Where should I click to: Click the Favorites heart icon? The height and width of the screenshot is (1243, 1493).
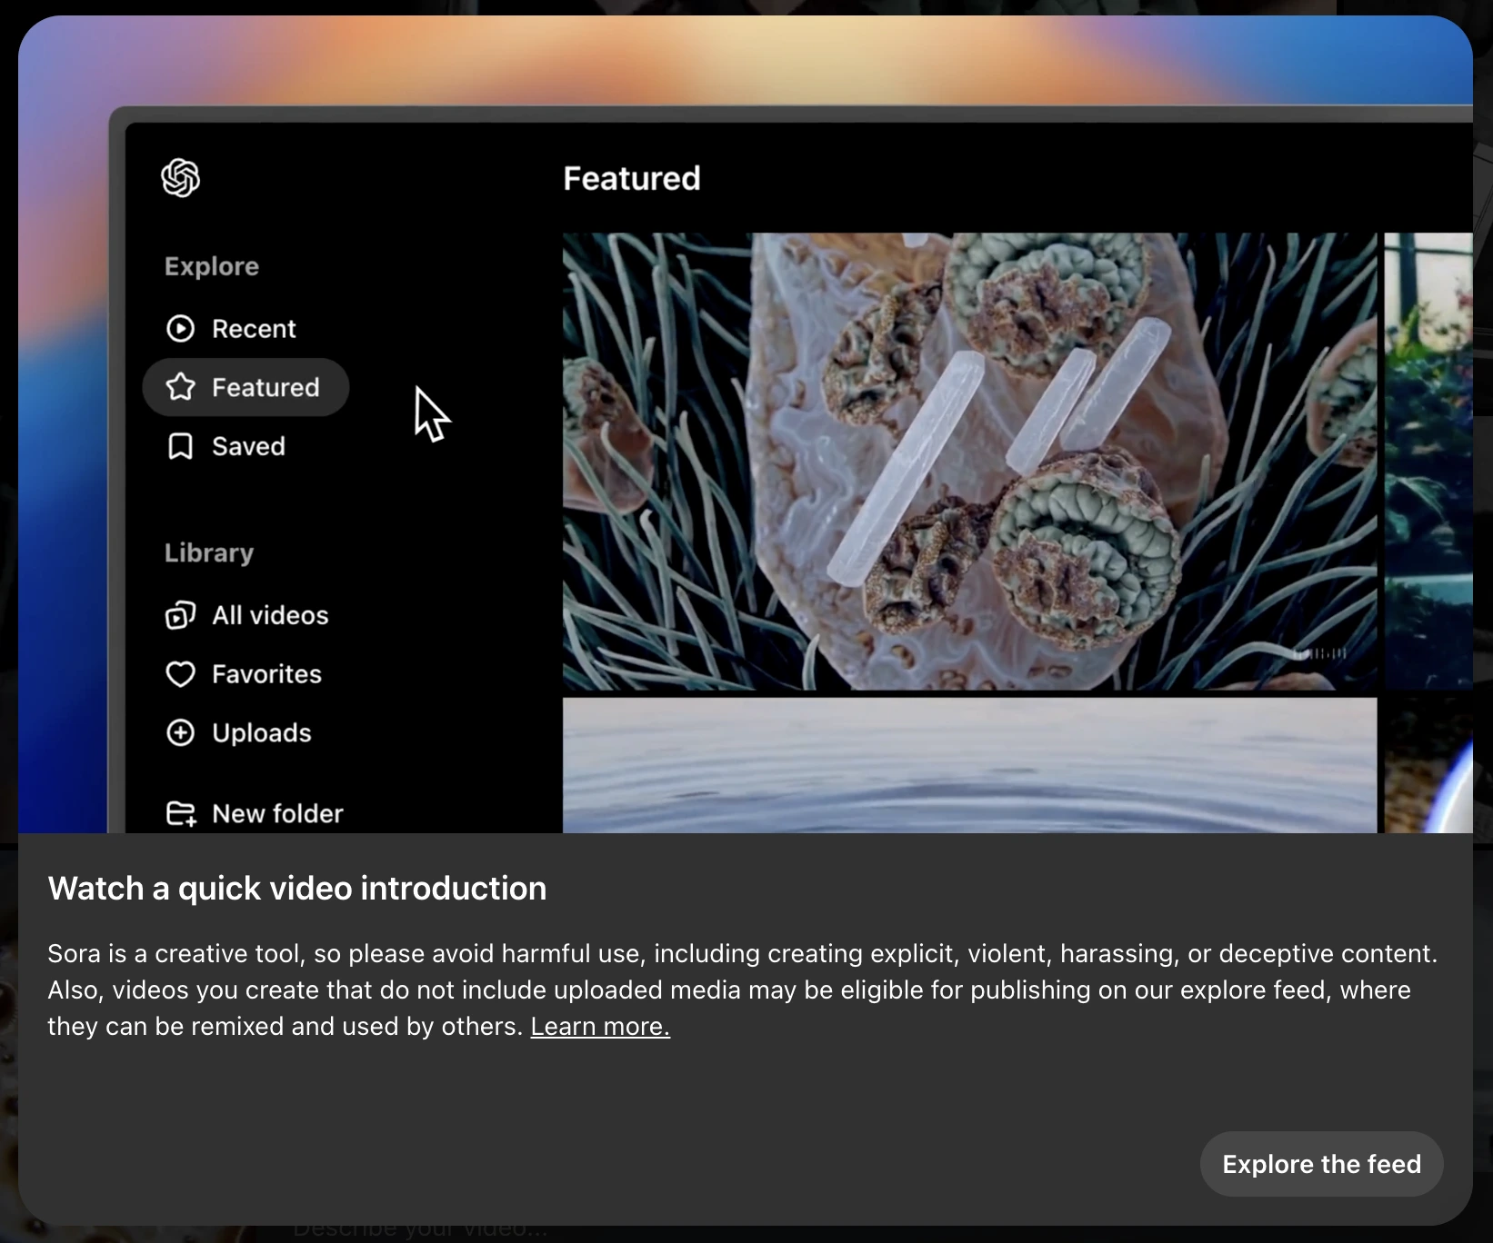[x=180, y=674]
